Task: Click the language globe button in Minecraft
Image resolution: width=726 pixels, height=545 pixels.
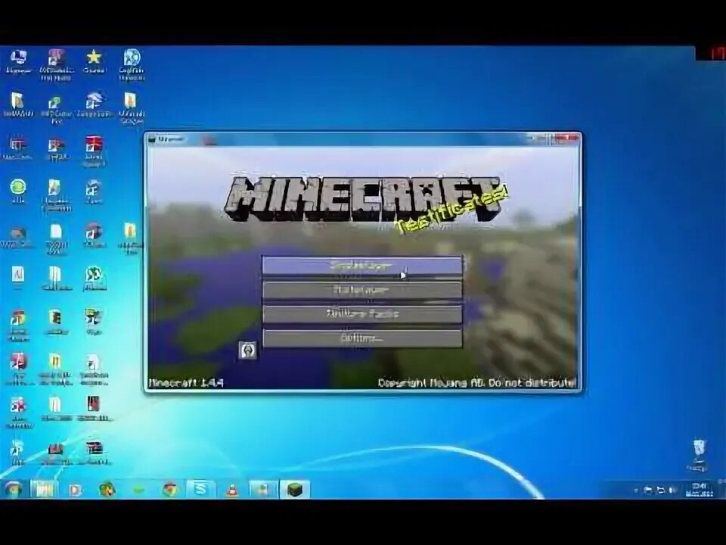Action: click(248, 350)
